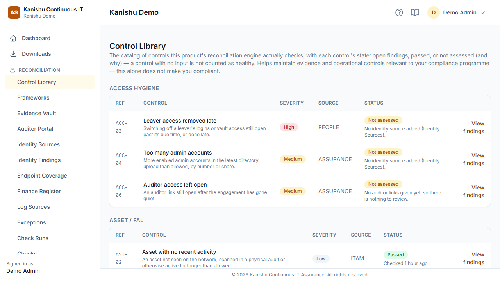Image resolution: width=500 pixels, height=281 pixels.
Task: Open Evidence Vault from the sidebar
Action: click(37, 113)
